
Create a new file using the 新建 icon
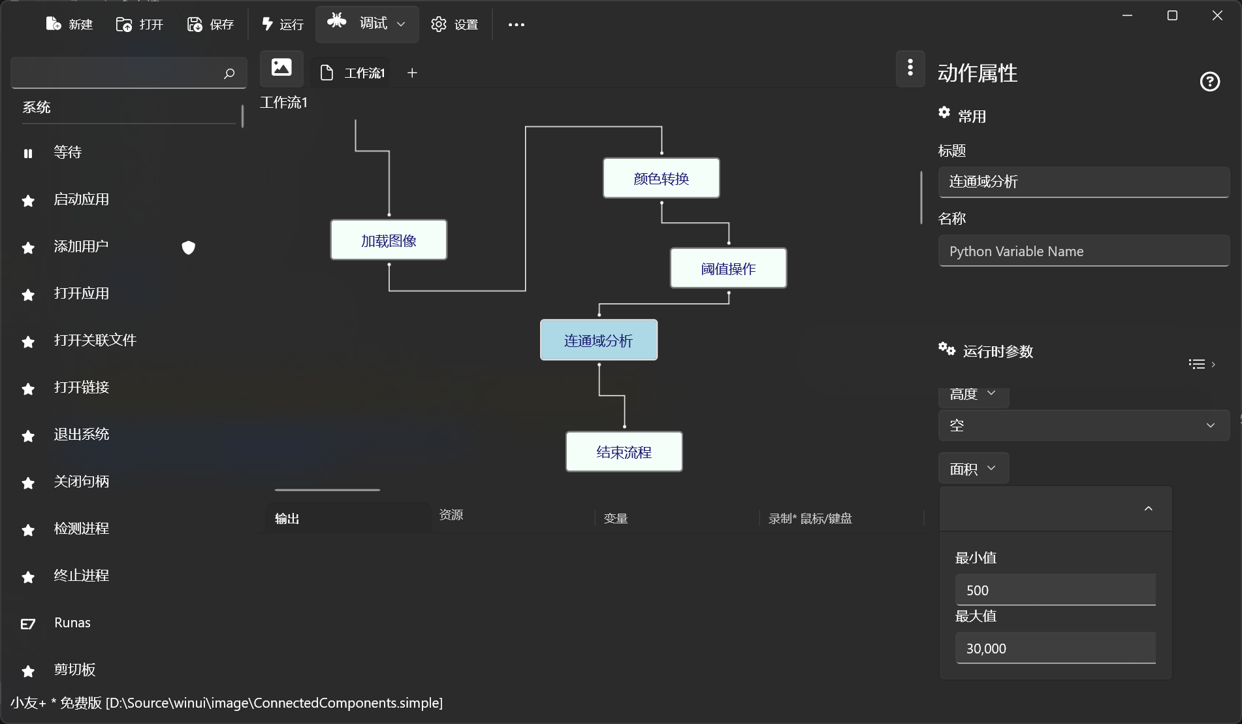tap(54, 24)
